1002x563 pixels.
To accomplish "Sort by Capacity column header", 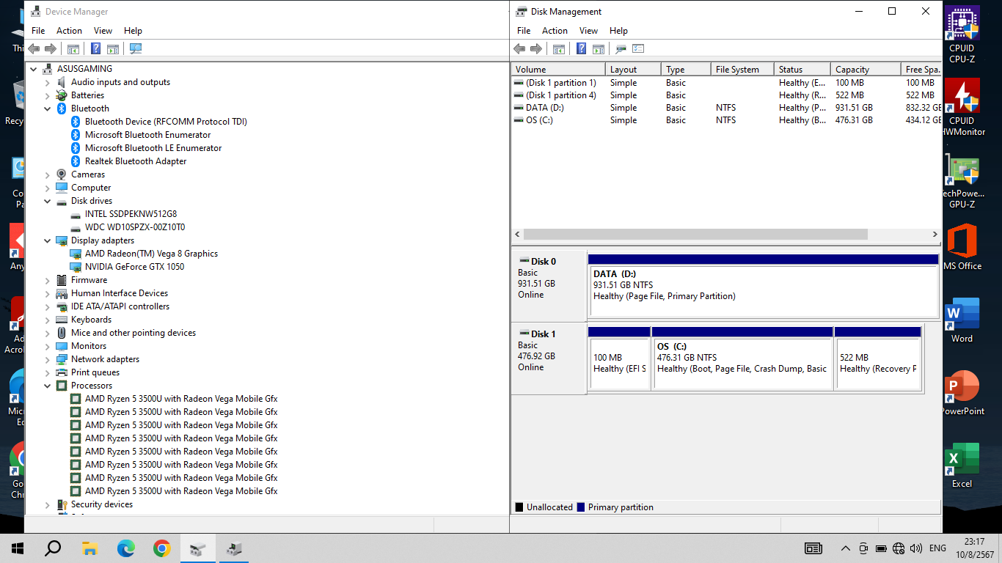I will (866, 70).
